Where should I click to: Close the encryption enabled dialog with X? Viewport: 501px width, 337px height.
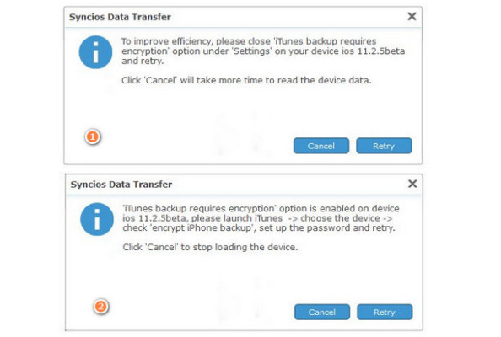[412, 184]
